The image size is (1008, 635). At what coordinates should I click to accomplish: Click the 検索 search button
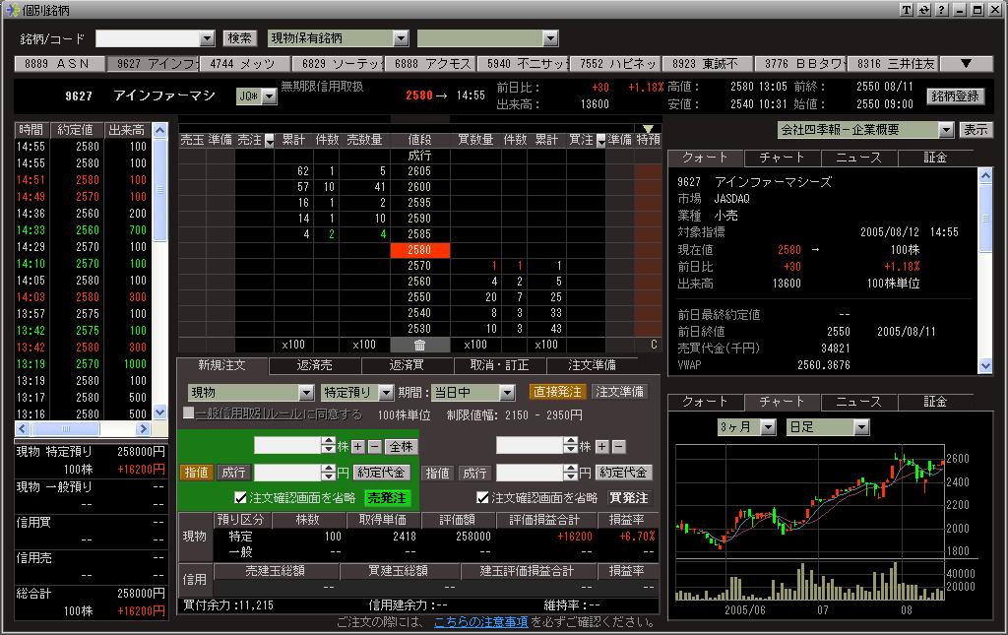240,38
